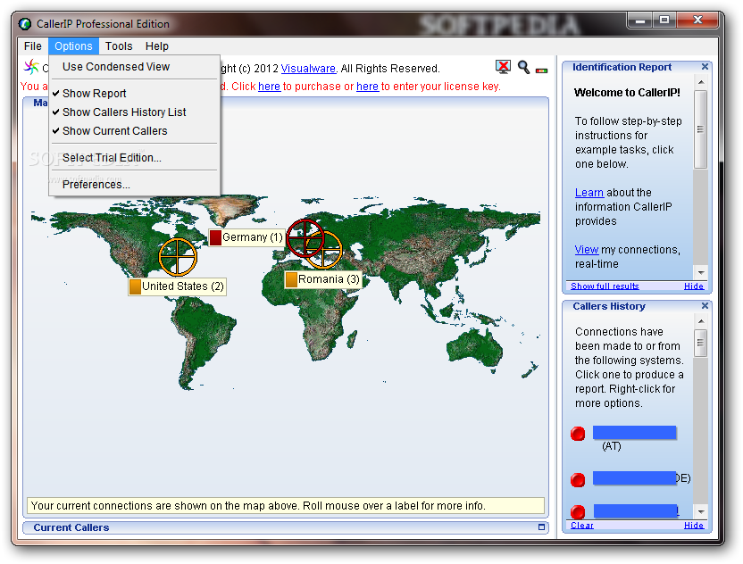
Task: Minimize the CallerIP window
Action: point(639,21)
